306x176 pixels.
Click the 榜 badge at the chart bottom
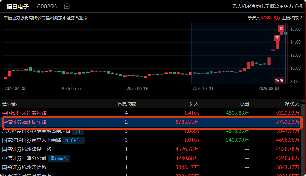pos(279,80)
